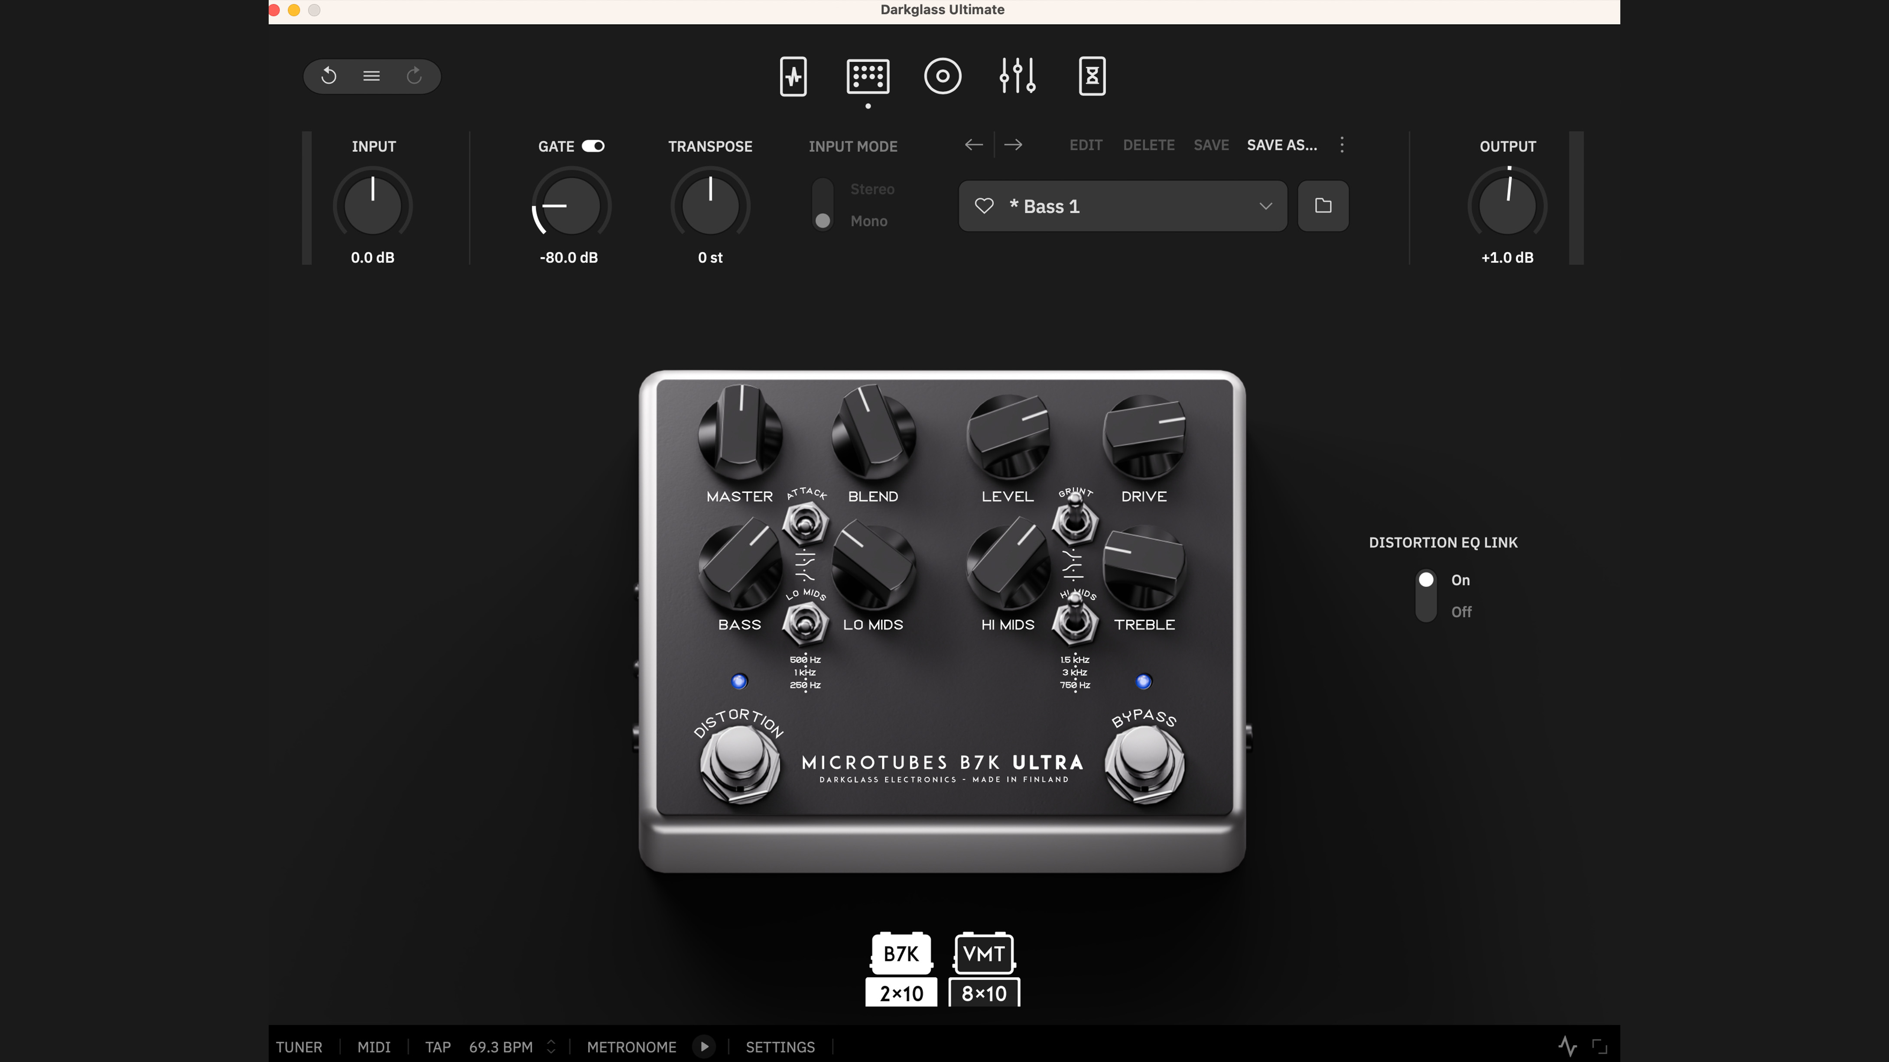
Task: Click the HI MIDS knob on pedal
Action: [1008, 563]
